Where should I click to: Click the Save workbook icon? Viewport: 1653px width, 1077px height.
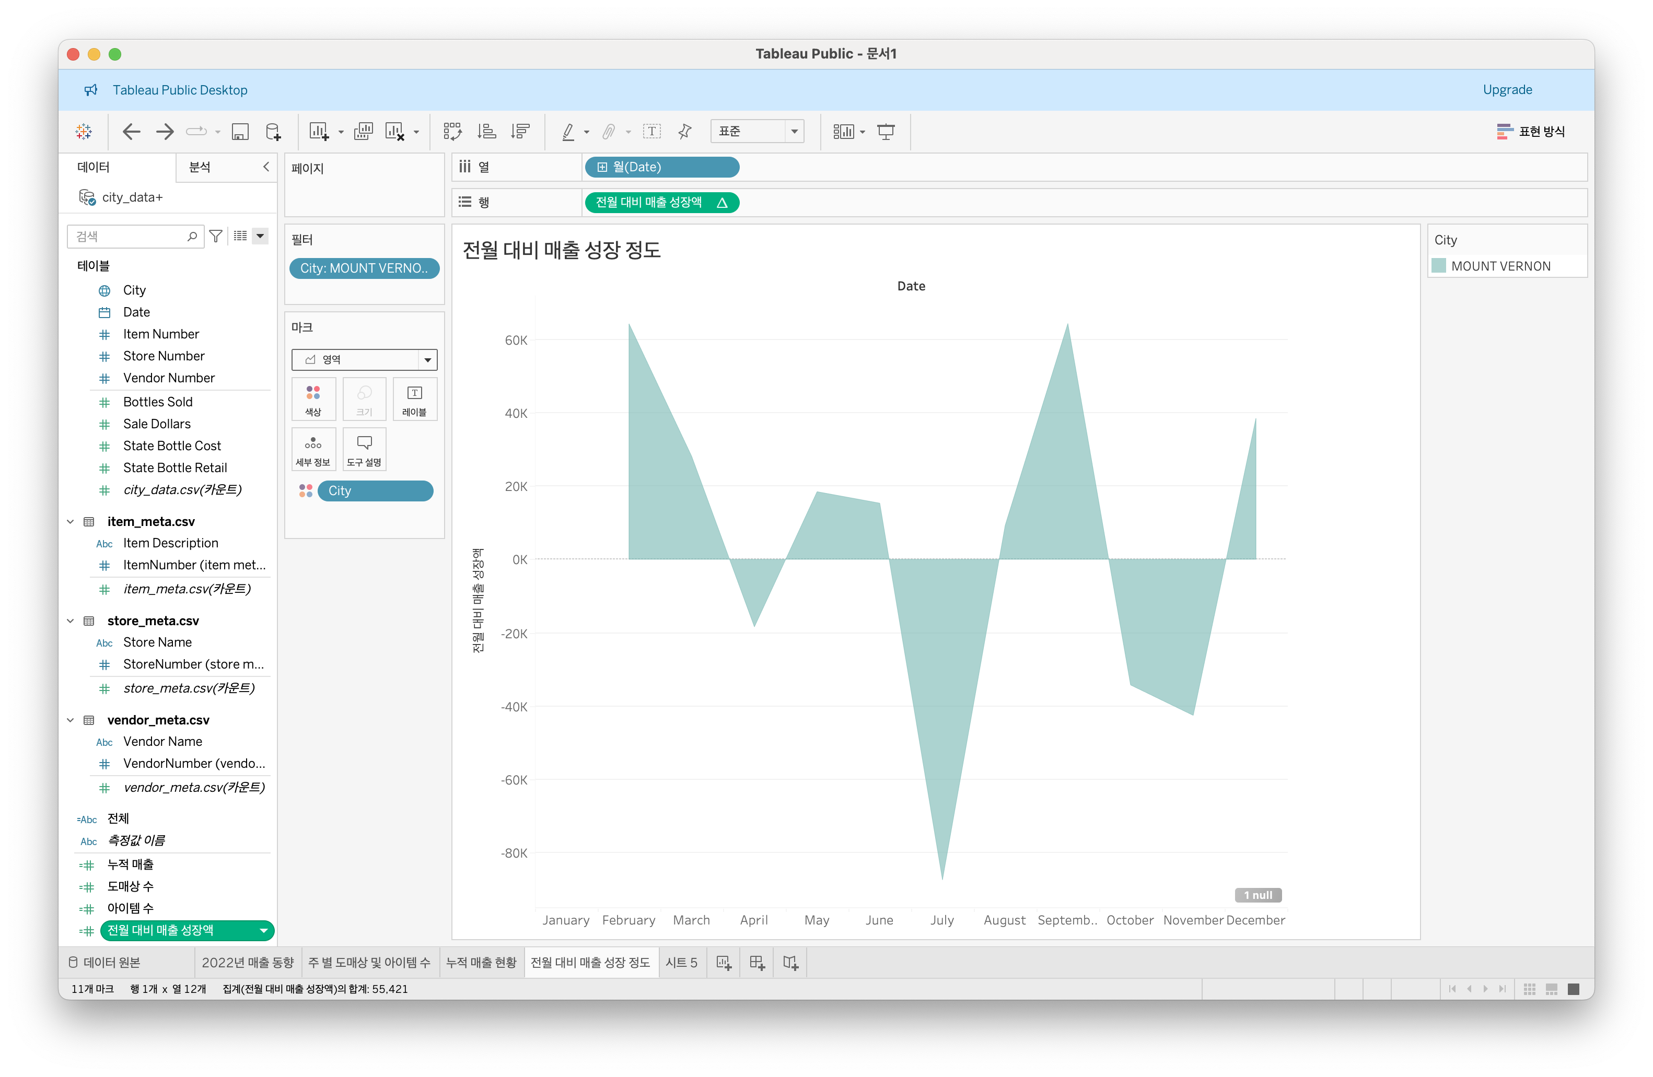(240, 131)
